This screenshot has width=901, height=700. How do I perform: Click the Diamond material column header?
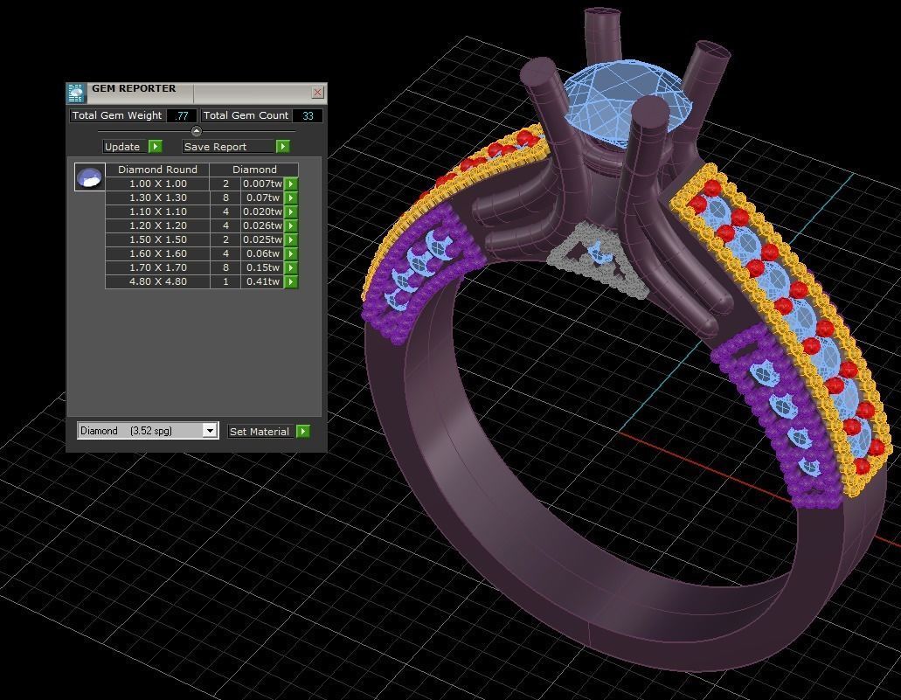(x=254, y=170)
